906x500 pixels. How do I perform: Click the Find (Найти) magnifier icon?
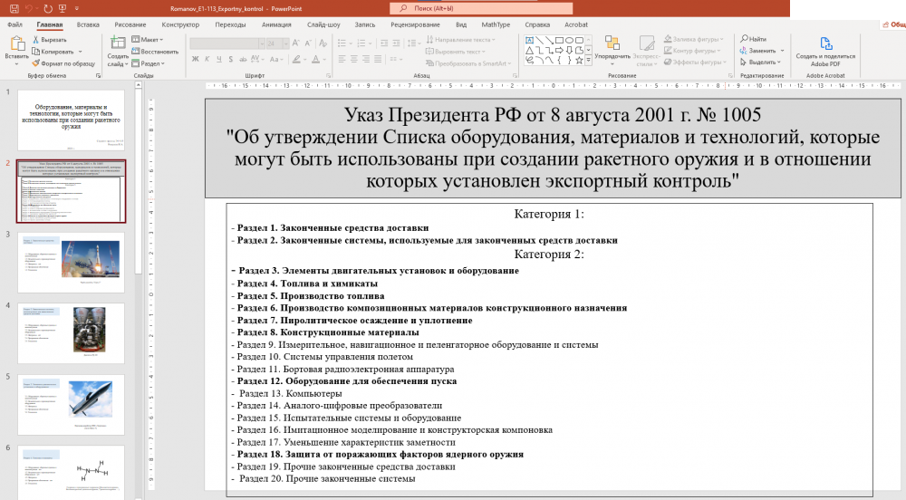743,40
